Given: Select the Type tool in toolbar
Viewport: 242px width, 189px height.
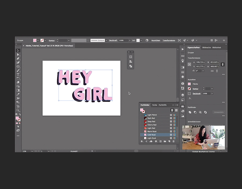Looking at the screenshot, I should [x=18, y=74].
